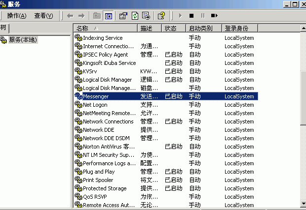
Task: Open the 查看(V) menu
Action: pos(43,16)
